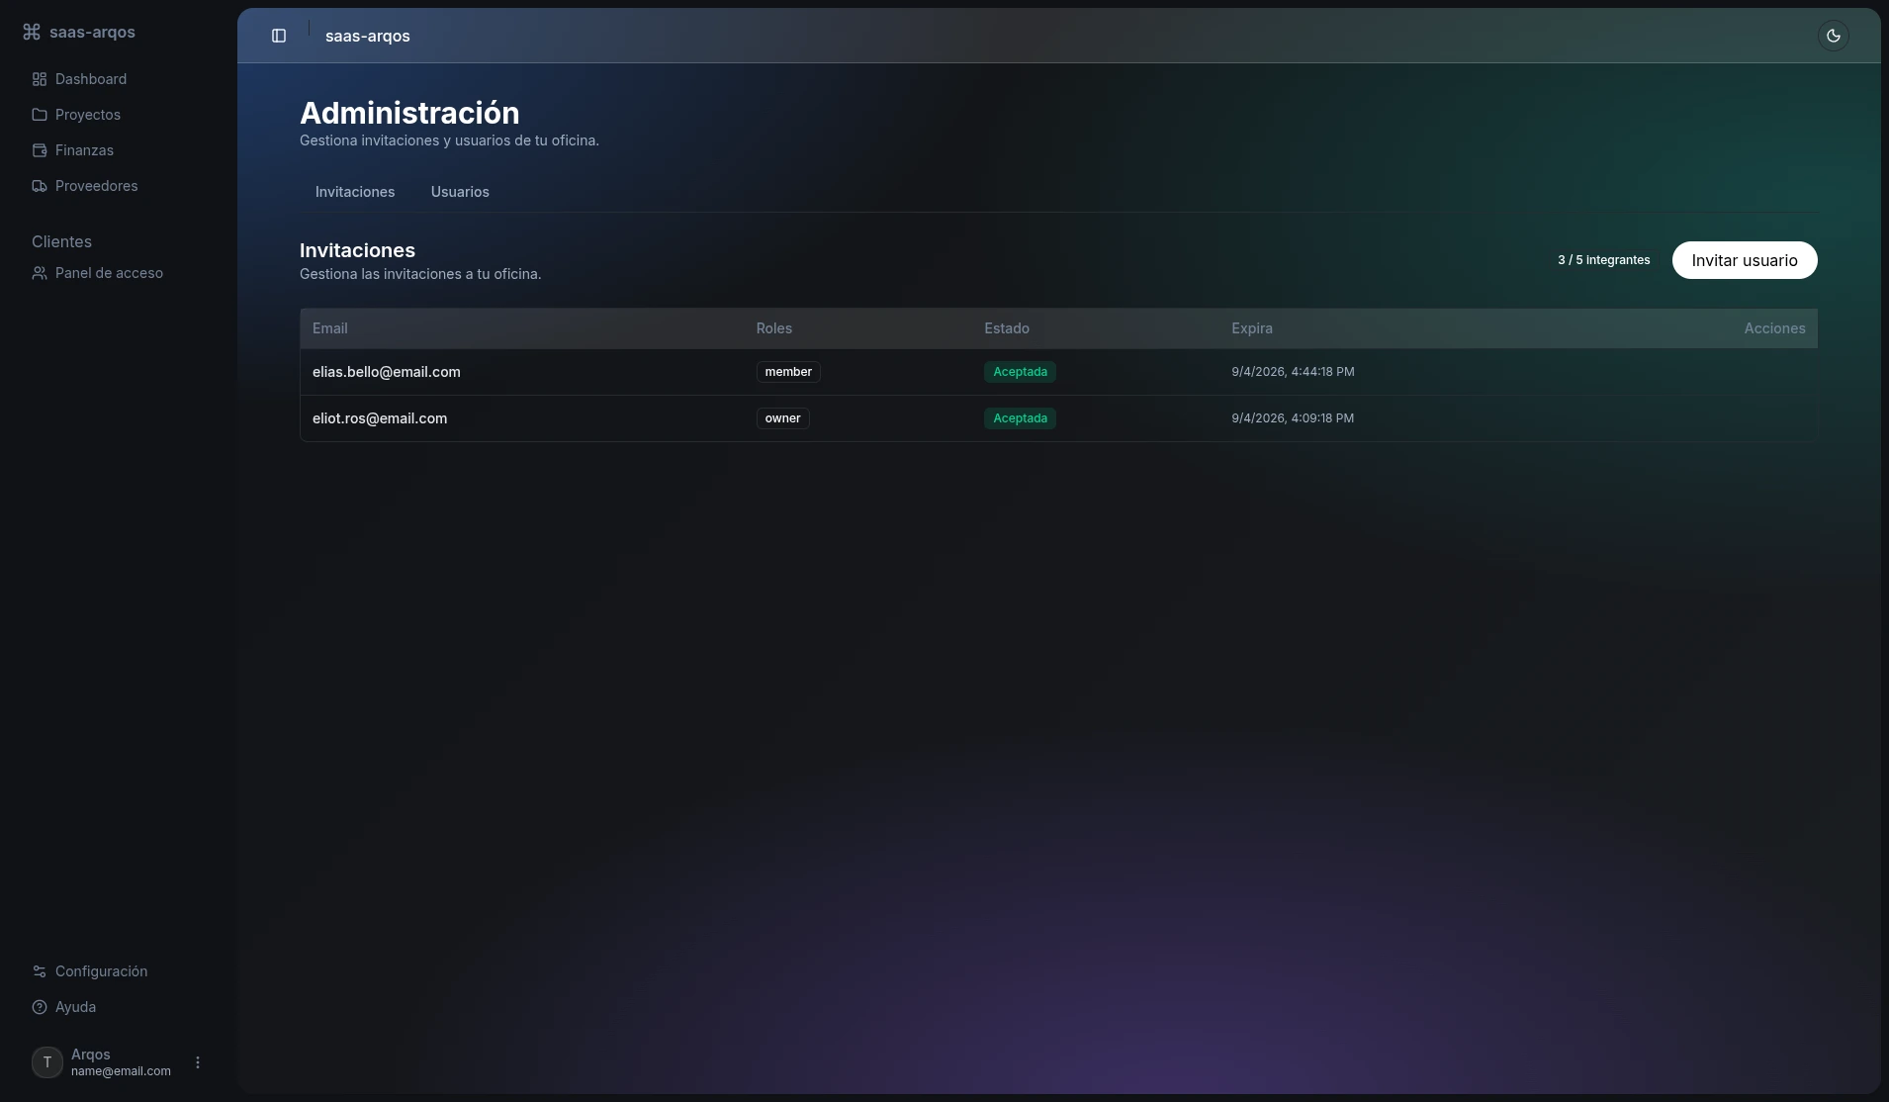Click the Expira column header
This screenshot has height=1102, width=1889.
1252,328
